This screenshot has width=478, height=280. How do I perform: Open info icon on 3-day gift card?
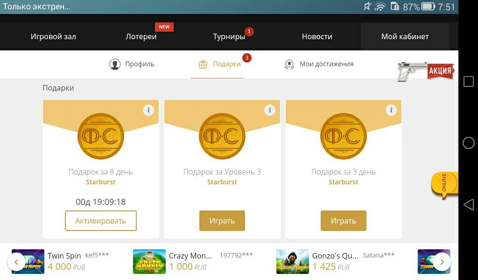pyautogui.click(x=391, y=110)
